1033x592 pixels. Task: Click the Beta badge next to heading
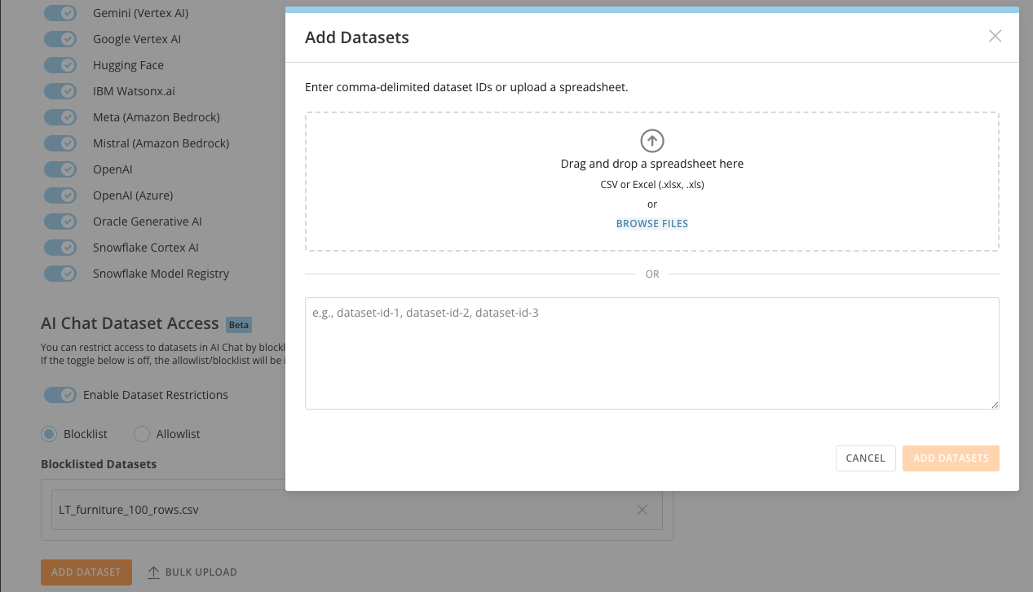239,325
